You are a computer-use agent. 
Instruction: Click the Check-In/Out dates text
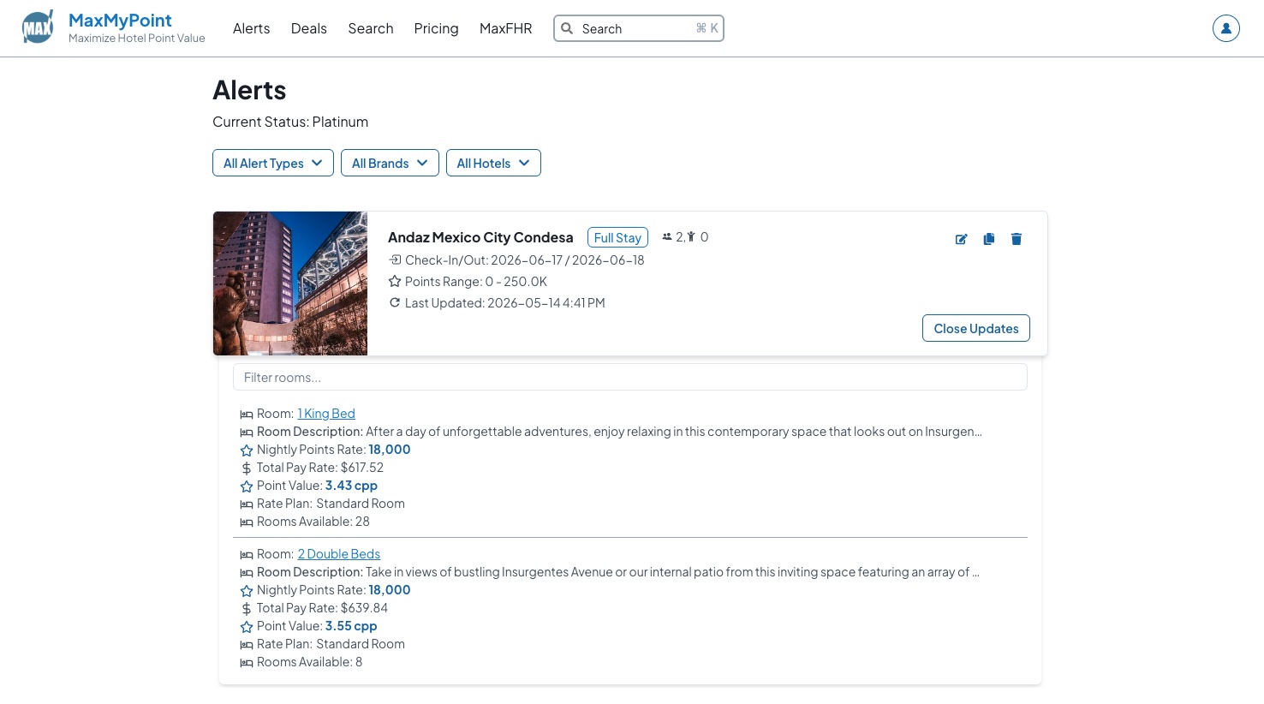coord(525,260)
